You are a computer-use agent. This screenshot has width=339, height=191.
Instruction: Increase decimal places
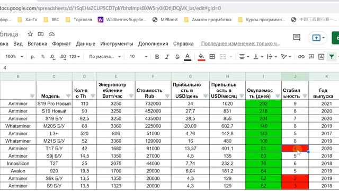63,57
